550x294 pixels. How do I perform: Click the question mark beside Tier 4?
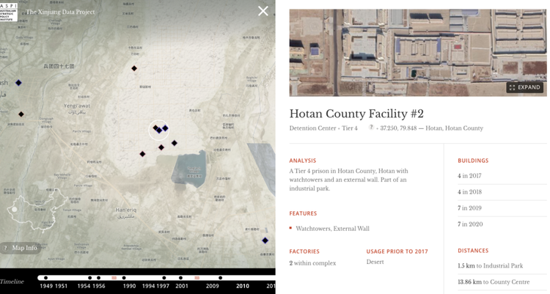coord(371,128)
